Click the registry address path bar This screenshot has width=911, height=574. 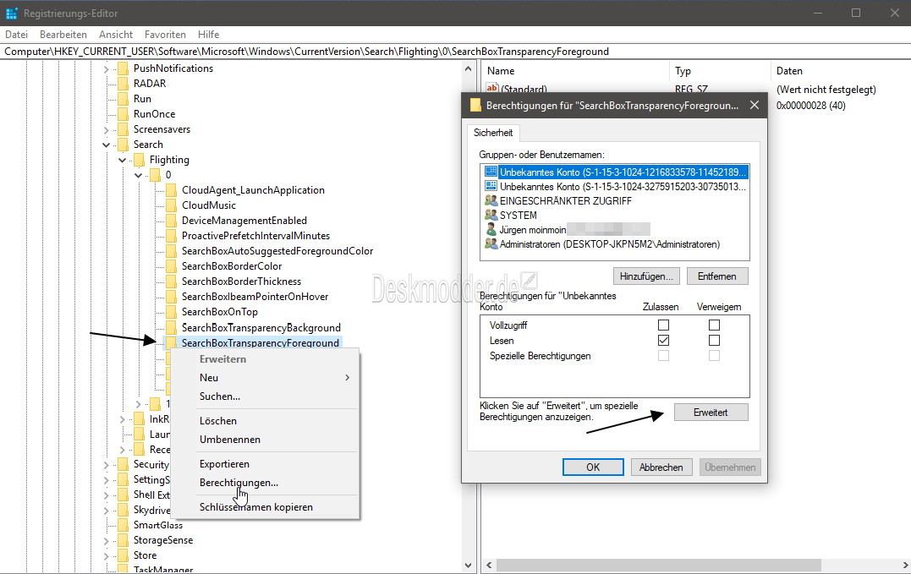pyautogui.click(x=455, y=51)
